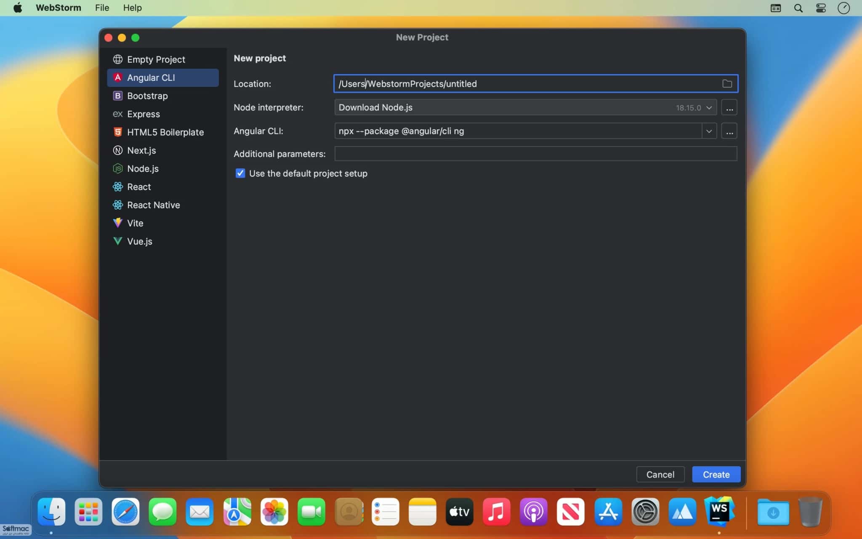Open the Trash in the Dock
Image resolution: width=862 pixels, height=539 pixels.
click(x=810, y=512)
